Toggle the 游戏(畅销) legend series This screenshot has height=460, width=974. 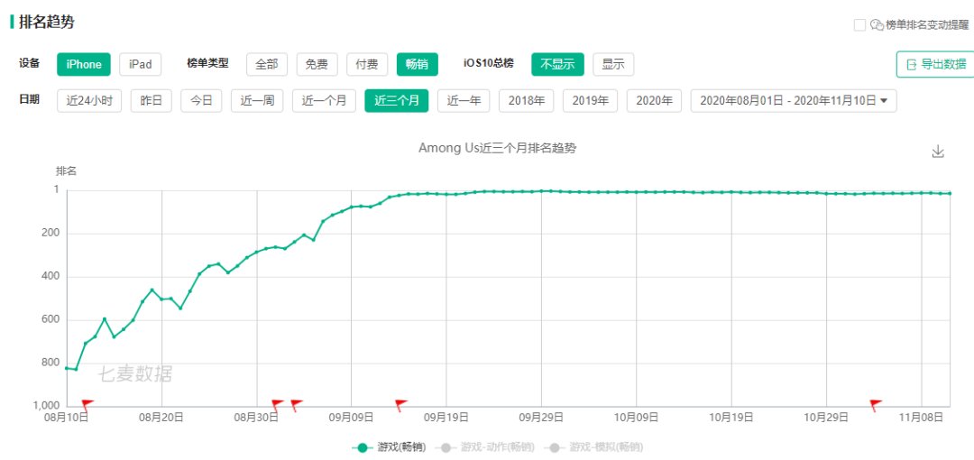click(389, 447)
